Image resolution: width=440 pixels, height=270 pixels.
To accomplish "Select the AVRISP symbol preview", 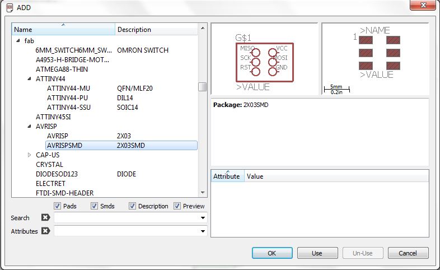I will [x=264, y=59].
